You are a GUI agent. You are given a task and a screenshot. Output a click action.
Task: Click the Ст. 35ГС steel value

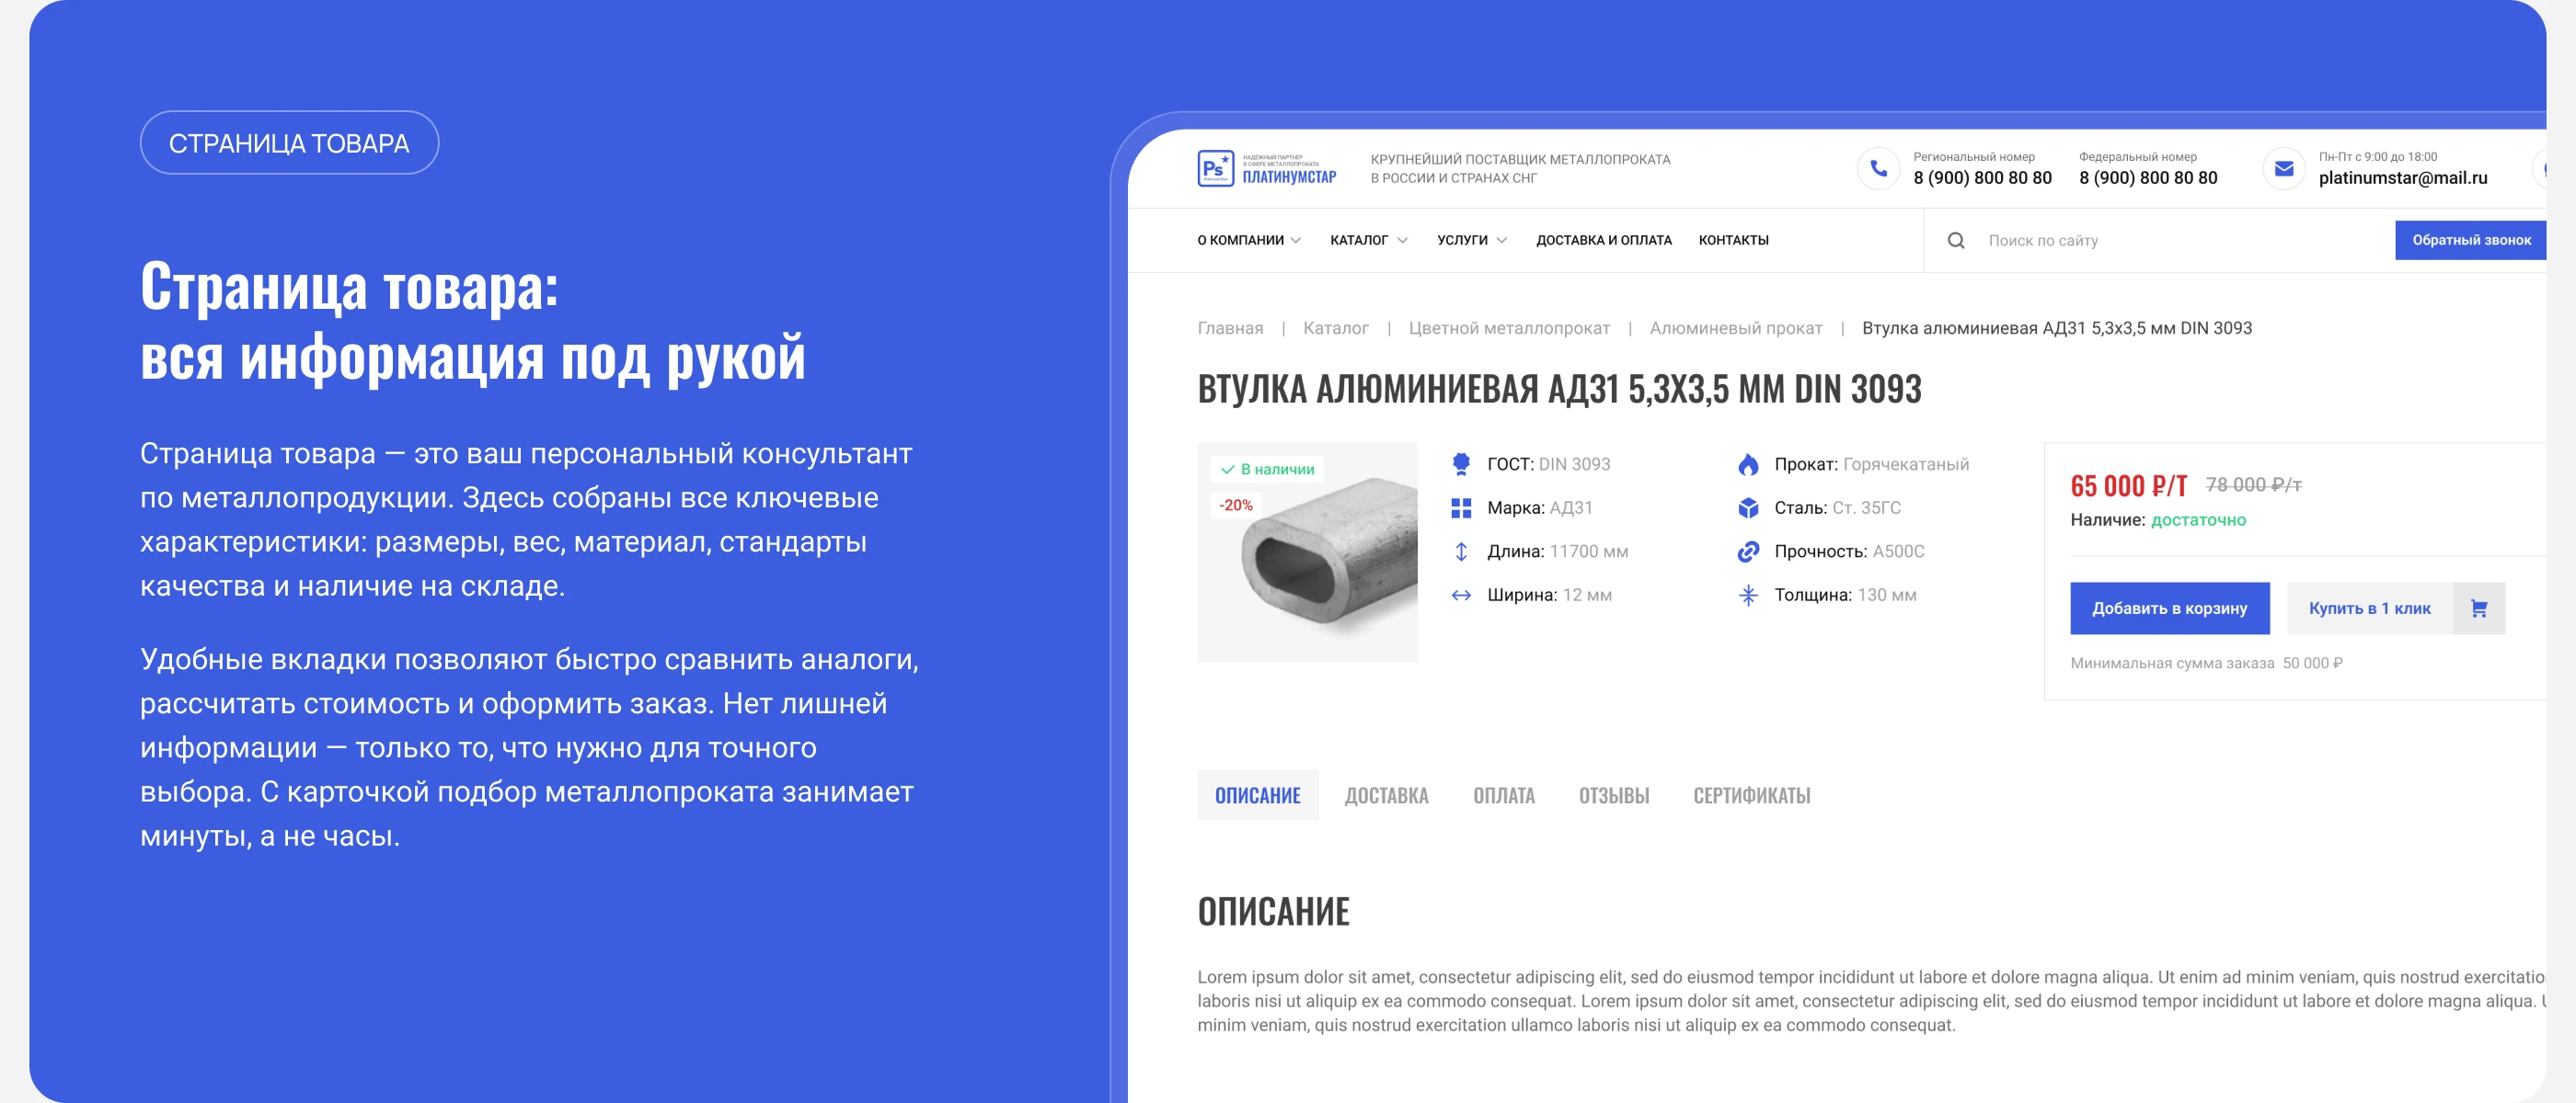pos(1866,508)
